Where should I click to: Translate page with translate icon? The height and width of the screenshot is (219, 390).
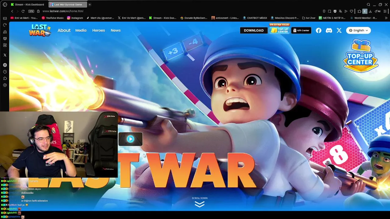point(340,11)
